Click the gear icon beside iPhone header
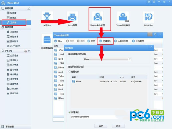 [26, 51]
